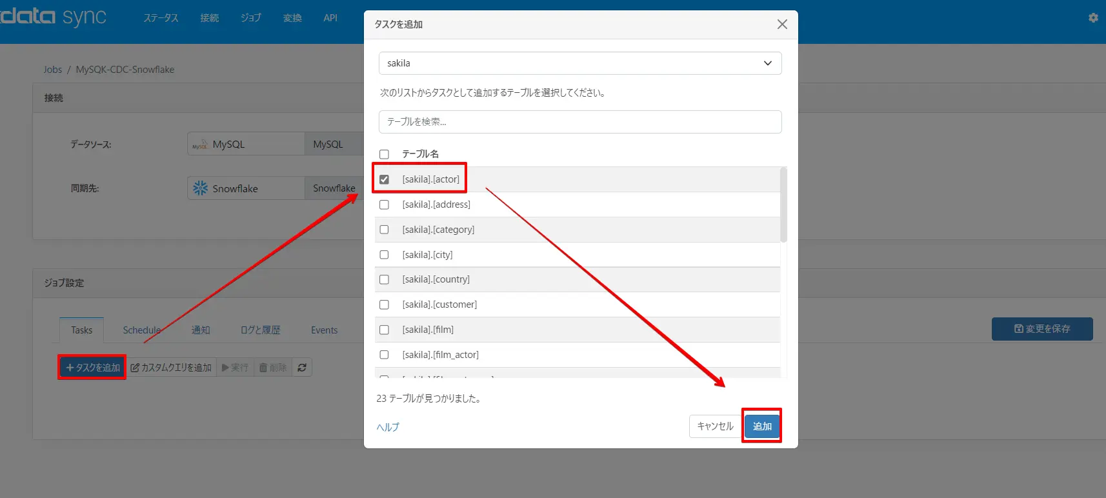Check the [sakila].[film] table checkbox
Image resolution: width=1106 pixels, height=498 pixels.
coord(385,330)
